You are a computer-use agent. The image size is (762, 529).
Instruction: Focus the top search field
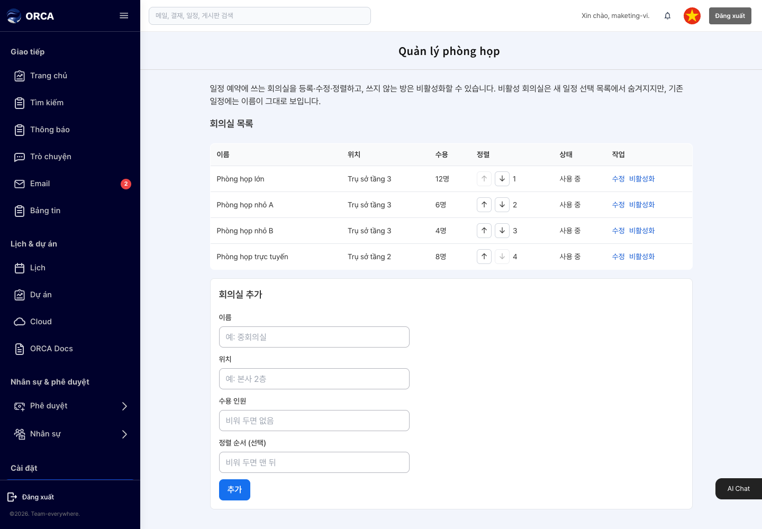260,16
